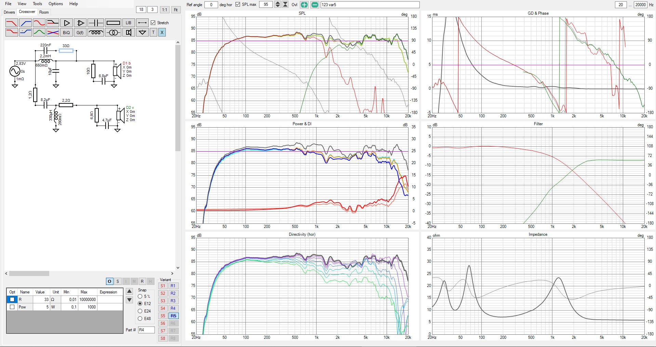This screenshot has width=656, height=347.
Task: Click the Part # field showing R4
Action: pos(146,330)
